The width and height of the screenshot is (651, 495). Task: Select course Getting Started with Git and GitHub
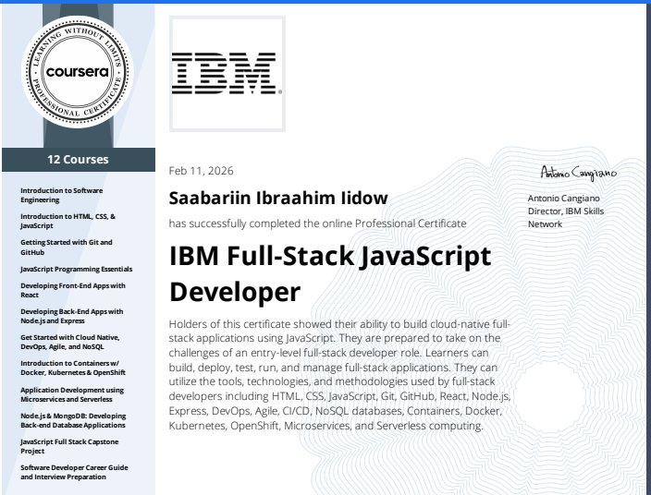pos(67,247)
